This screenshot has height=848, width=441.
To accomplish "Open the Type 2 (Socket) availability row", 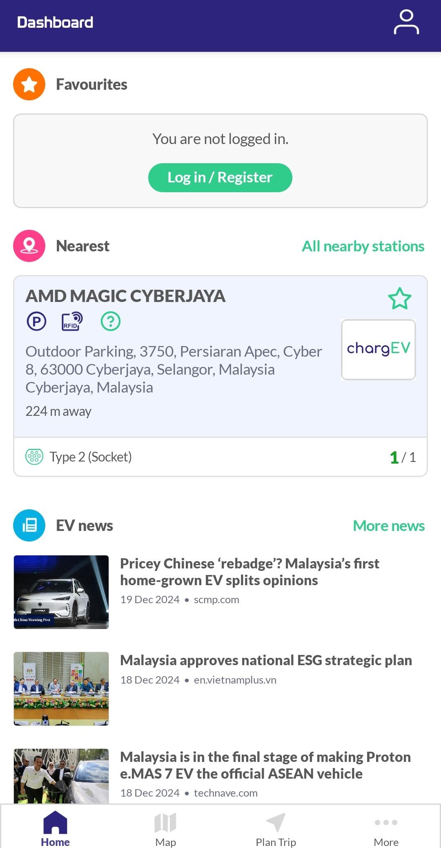I will pyautogui.click(x=220, y=457).
